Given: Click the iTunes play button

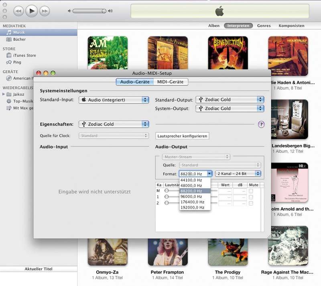Looking at the screenshot, I should 32,11.
